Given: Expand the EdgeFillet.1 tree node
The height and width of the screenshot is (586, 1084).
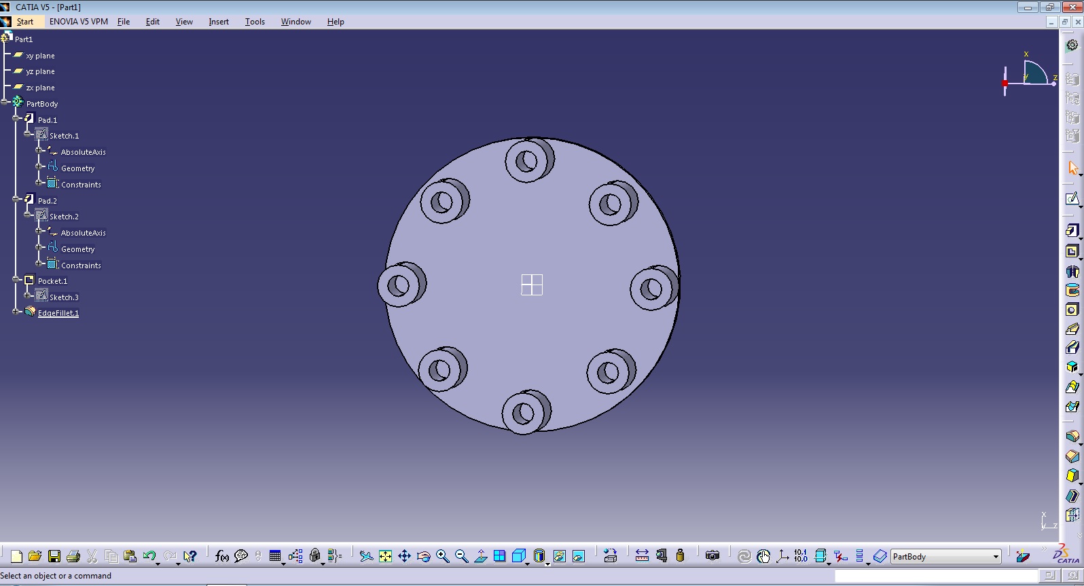Looking at the screenshot, I should click(x=16, y=312).
